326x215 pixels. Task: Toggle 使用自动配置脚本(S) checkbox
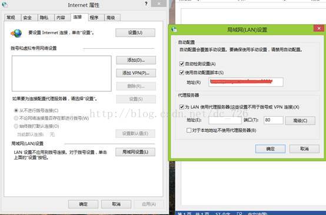pos(182,72)
